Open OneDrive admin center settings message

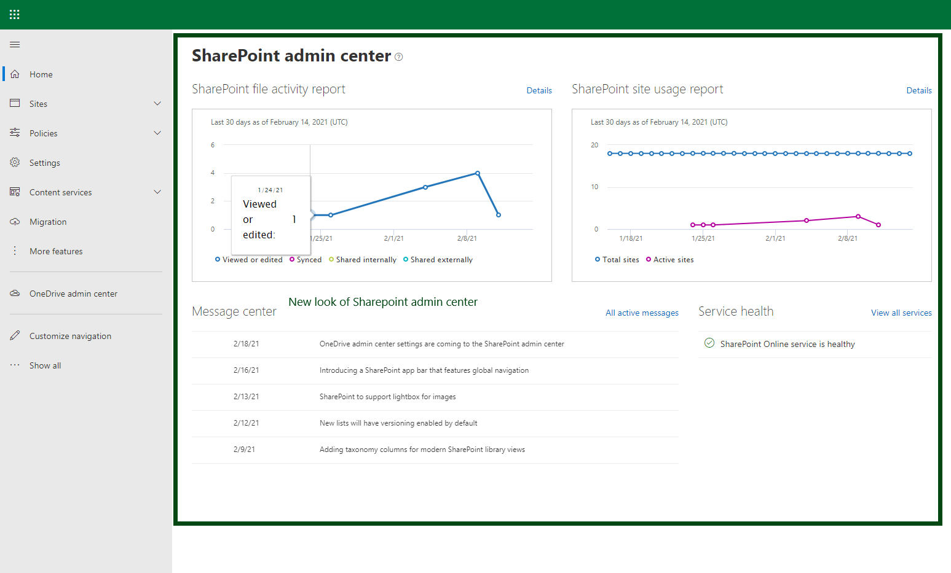(441, 344)
